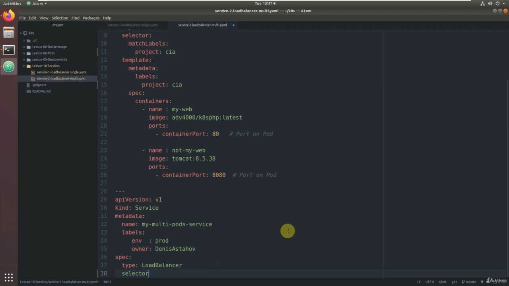This screenshot has width=509, height=286.
Task: Collapse the Lesson-10-Services folder chevron
Action: tap(24, 66)
